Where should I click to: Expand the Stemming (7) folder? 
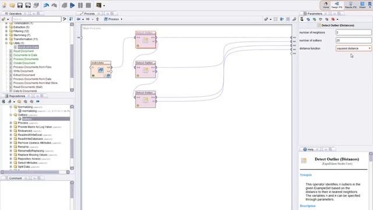pos(6,35)
